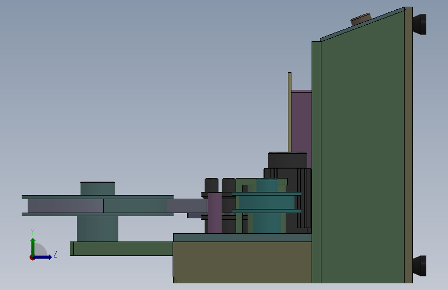Viewport: 448px width, 290px height.
Task: Select the lower black rubber foot on the panel
Action: click(x=420, y=266)
